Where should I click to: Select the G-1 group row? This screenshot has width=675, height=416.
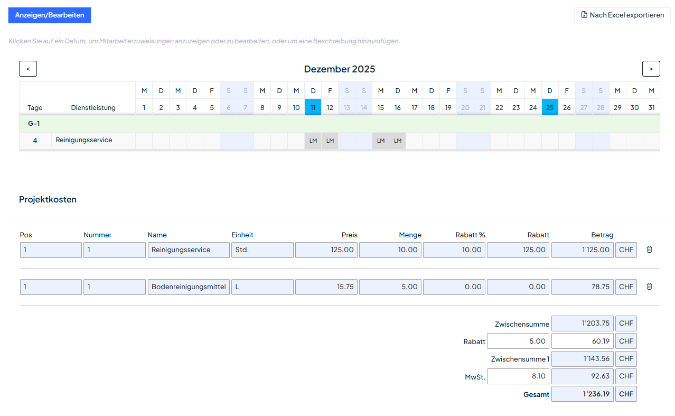(x=339, y=124)
